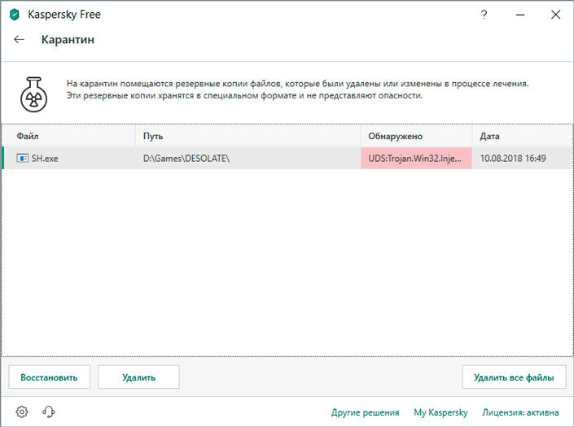Open the Лицензия: активна link
Image resolution: width=574 pixels, height=427 pixels.
pos(520,412)
